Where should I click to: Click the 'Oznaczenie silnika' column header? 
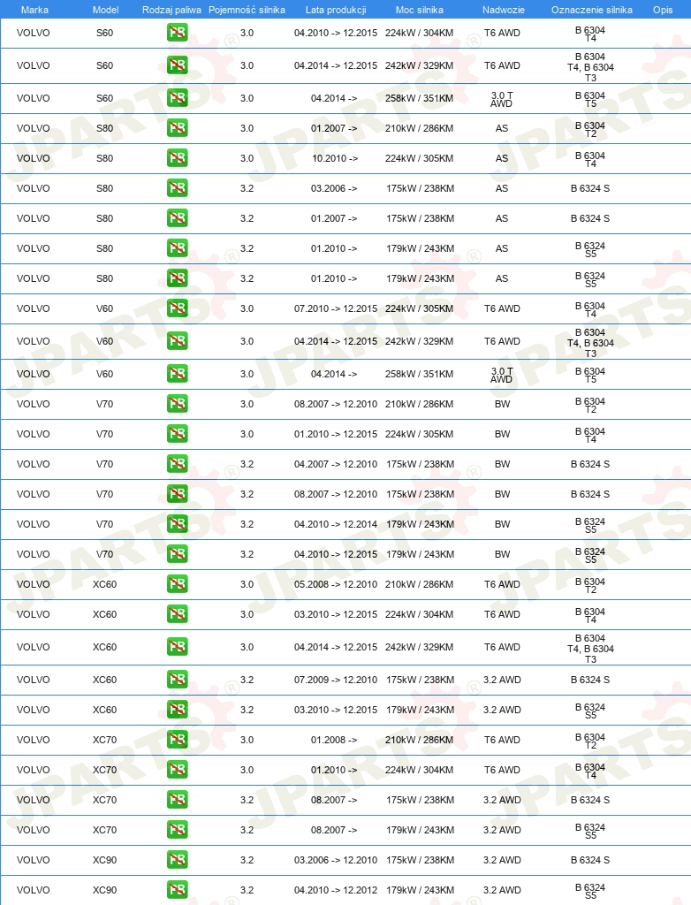coord(592,10)
